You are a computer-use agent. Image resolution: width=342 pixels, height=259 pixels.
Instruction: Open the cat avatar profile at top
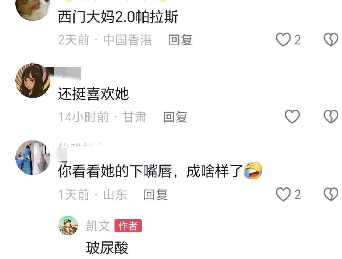33,9
